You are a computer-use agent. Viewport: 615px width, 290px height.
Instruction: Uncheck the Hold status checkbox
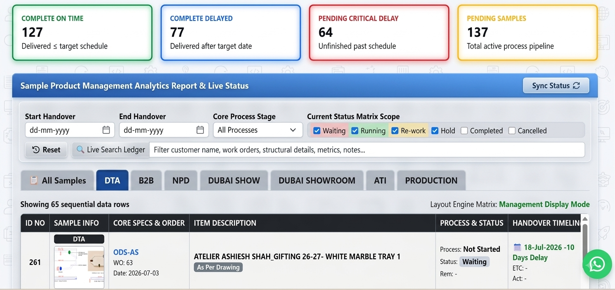(x=435, y=131)
